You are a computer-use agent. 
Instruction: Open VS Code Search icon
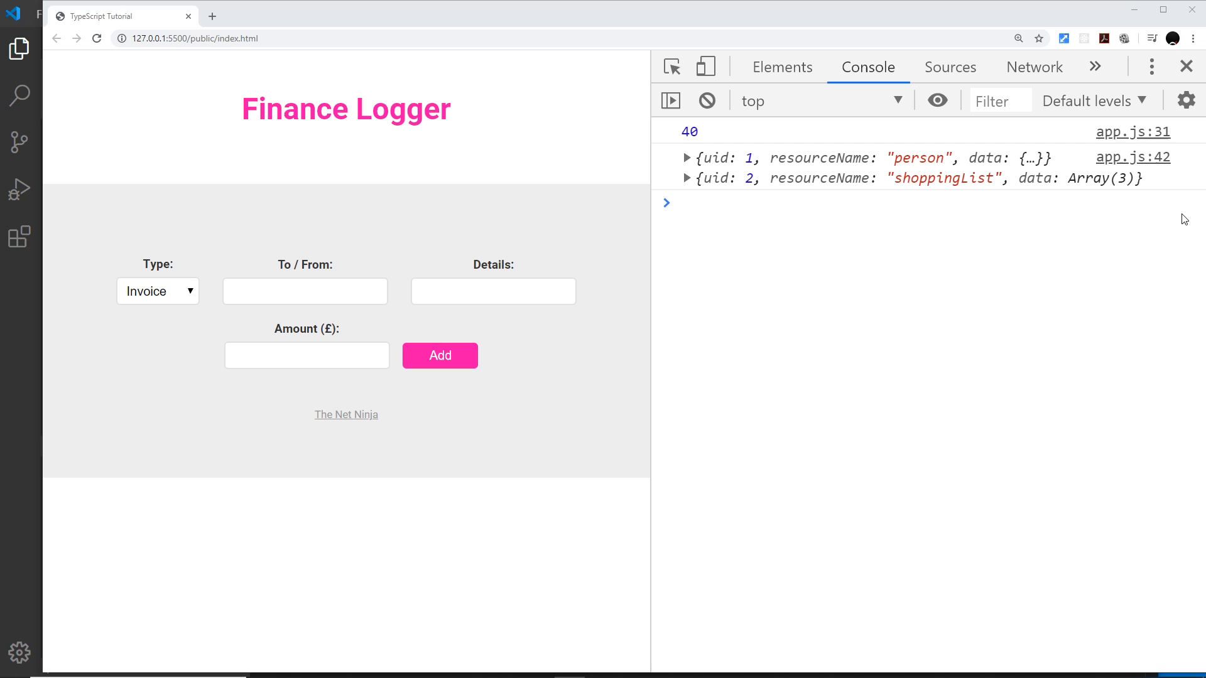tap(19, 95)
